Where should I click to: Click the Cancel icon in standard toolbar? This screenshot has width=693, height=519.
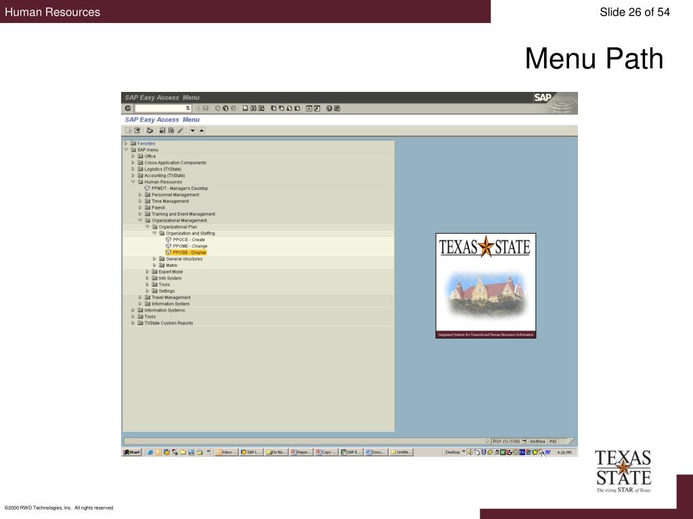point(233,108)
